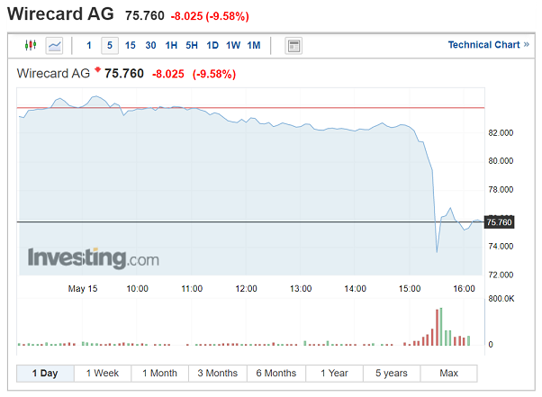The height and width of the screenshot is (397, 542).
Task: Pick the 5H interval option
Action: (192, 45)
